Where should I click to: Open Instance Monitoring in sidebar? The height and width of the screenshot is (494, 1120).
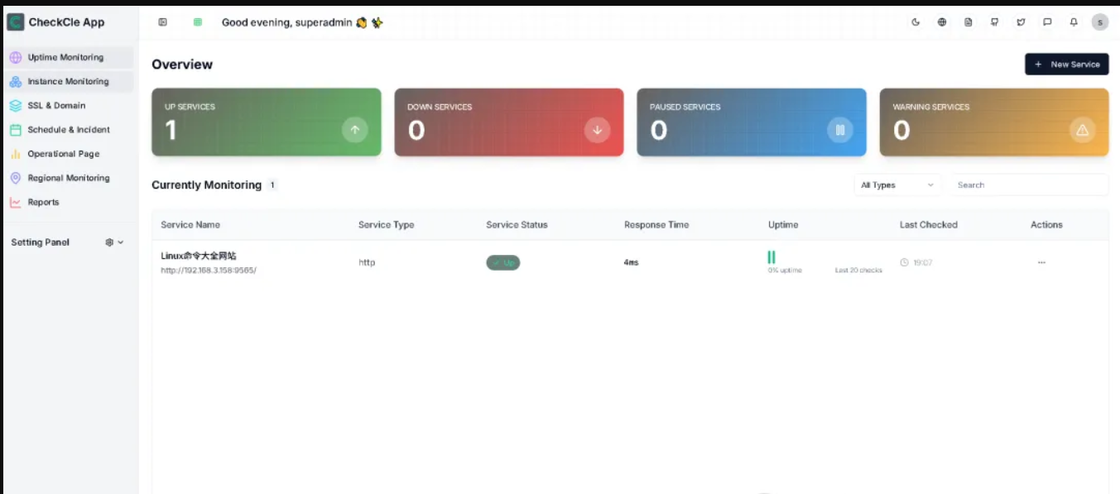(x=69, y=81)
